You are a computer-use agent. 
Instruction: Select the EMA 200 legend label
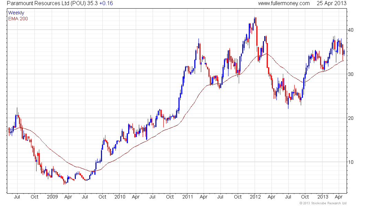(18, 19)
